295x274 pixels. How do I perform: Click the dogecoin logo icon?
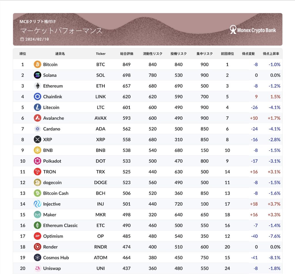pyautogui.click(x=37, y=183)
